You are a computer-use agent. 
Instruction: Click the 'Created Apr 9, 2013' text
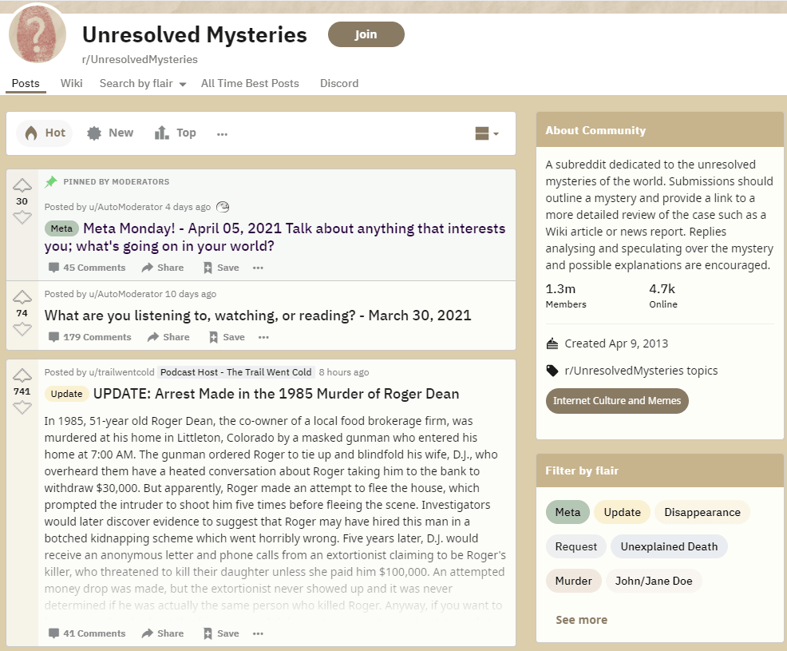click(x=616, y=343)
